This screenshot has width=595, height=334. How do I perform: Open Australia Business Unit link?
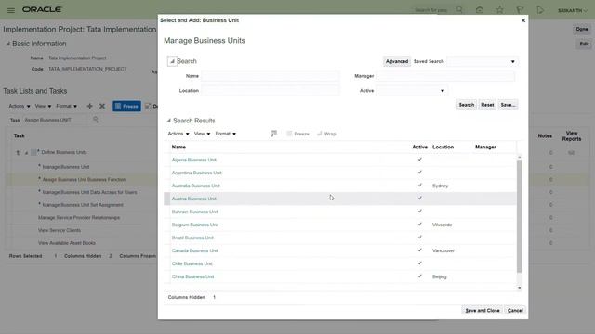196,186
